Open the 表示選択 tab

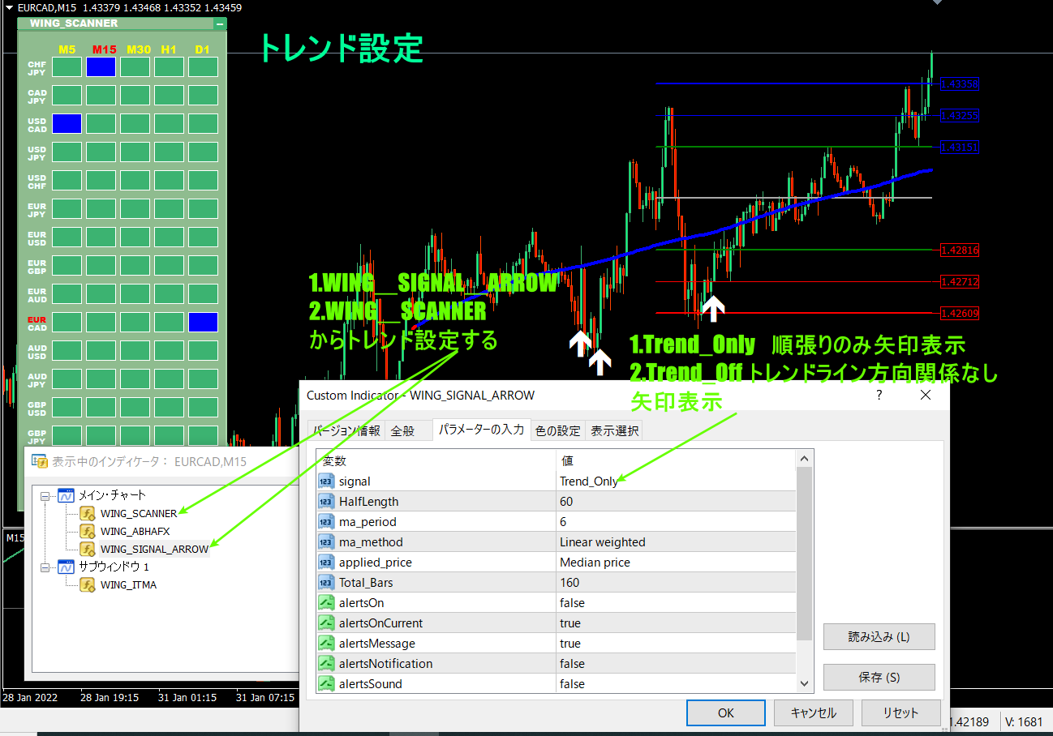tap(614, 431)
